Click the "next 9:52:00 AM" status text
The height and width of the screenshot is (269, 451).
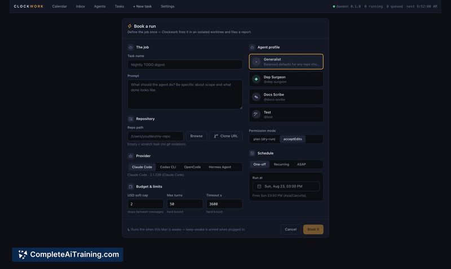[422, 6]
